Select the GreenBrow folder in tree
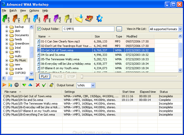184x135 pixels. pyautogui.click(x=22, y=44)
